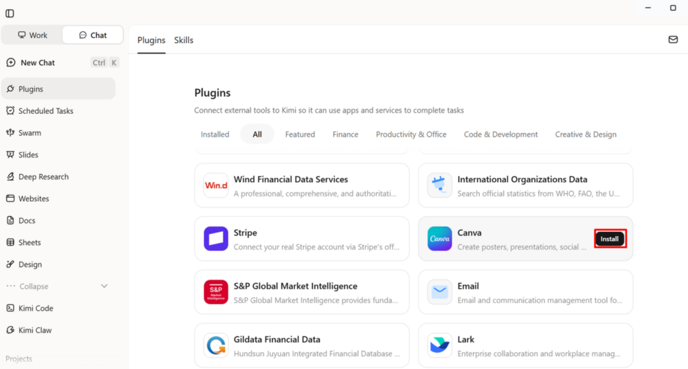This screenshot has width=688, height=369.
Task: Click the Sheets grid icon
Action: [10, 242]
